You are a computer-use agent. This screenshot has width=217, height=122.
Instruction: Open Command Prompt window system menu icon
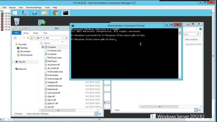[73, 26]
